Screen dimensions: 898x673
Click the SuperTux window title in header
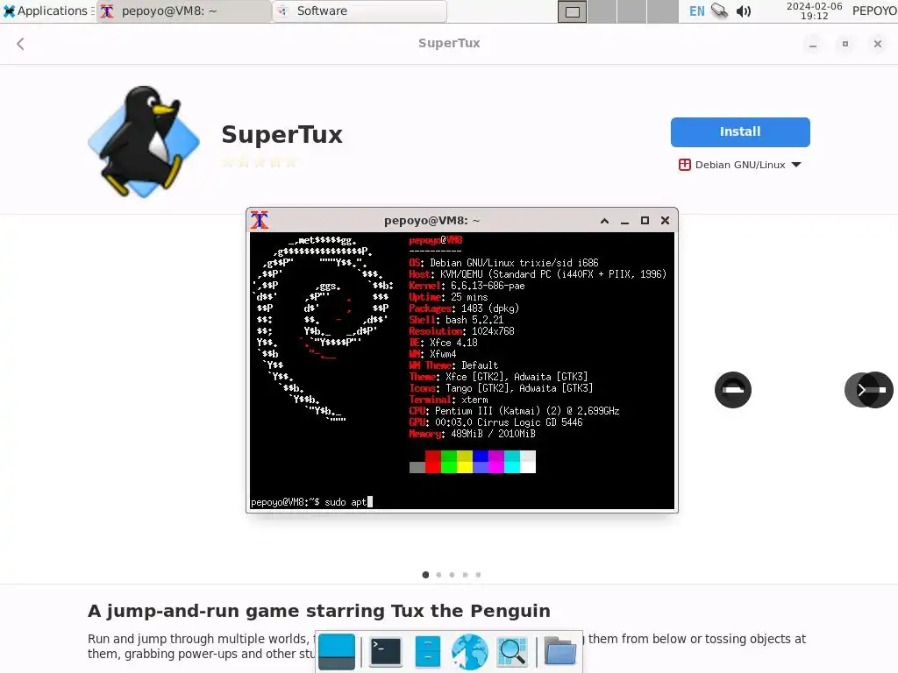coord(449,43)
